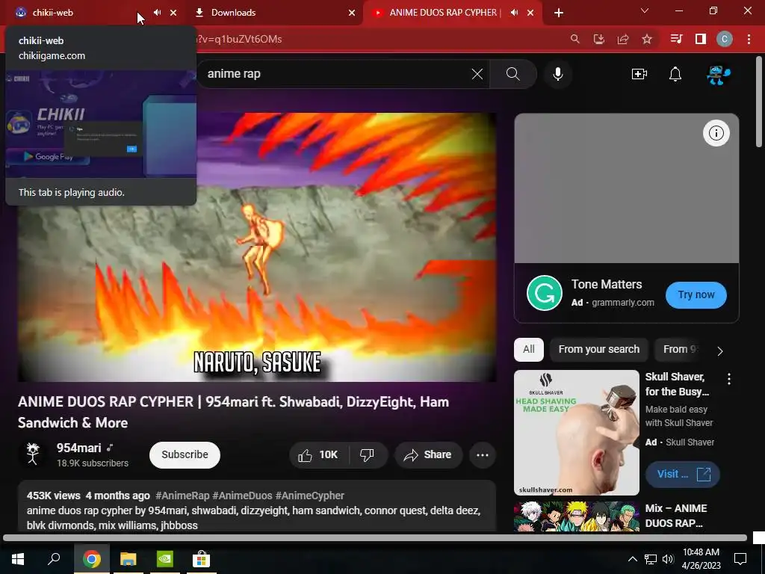Open File Explorer from taskbar
The height and width of the screenshot is (574, 765).
tap(128, 559)
